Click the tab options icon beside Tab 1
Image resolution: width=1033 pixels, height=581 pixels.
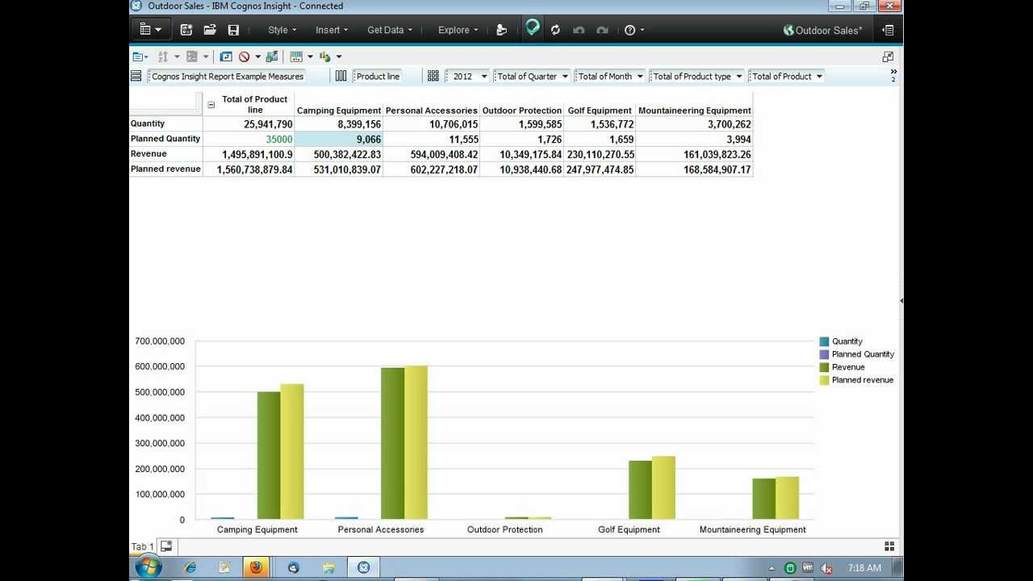point(165,546)
